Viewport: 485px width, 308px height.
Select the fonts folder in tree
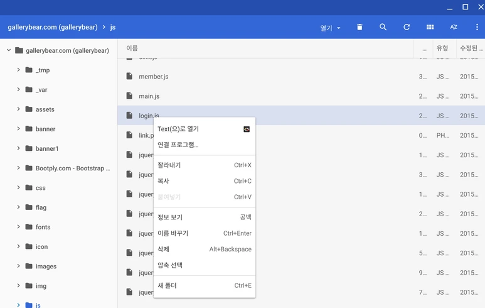[43, 227]
